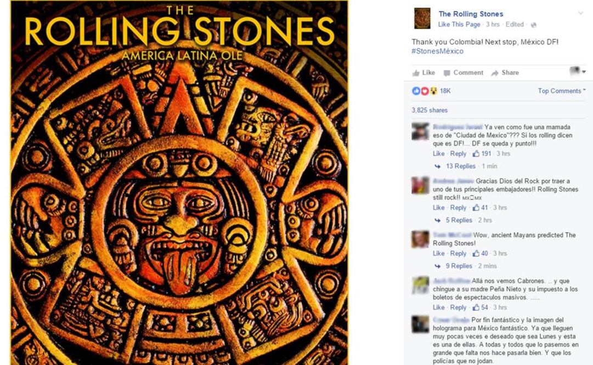The height and width of the screenshot is (365, 593).
Task: Click the thumbs-up Like icon under the post
Action: (x=416, y=73)
